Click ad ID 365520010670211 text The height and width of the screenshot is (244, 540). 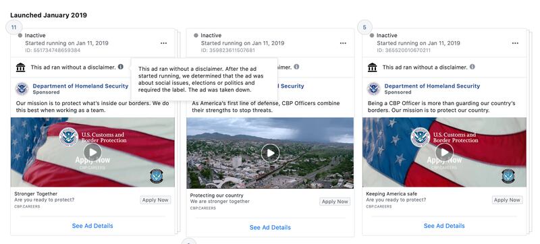[404, 50]
